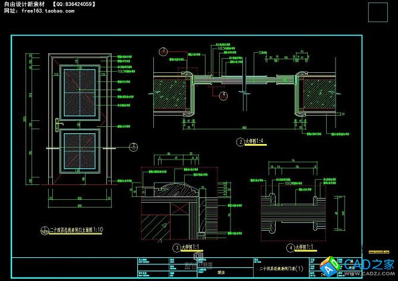The image size is (398, 281).
Task: Click the detail marker right of door elevation
Action: click(x=134, y=145)
